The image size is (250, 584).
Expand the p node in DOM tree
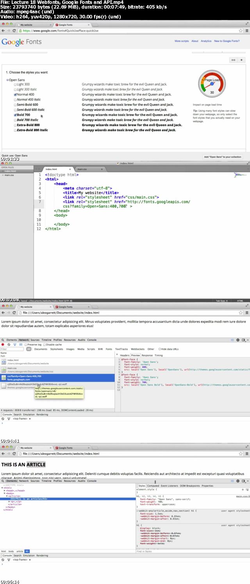[9, 501]
